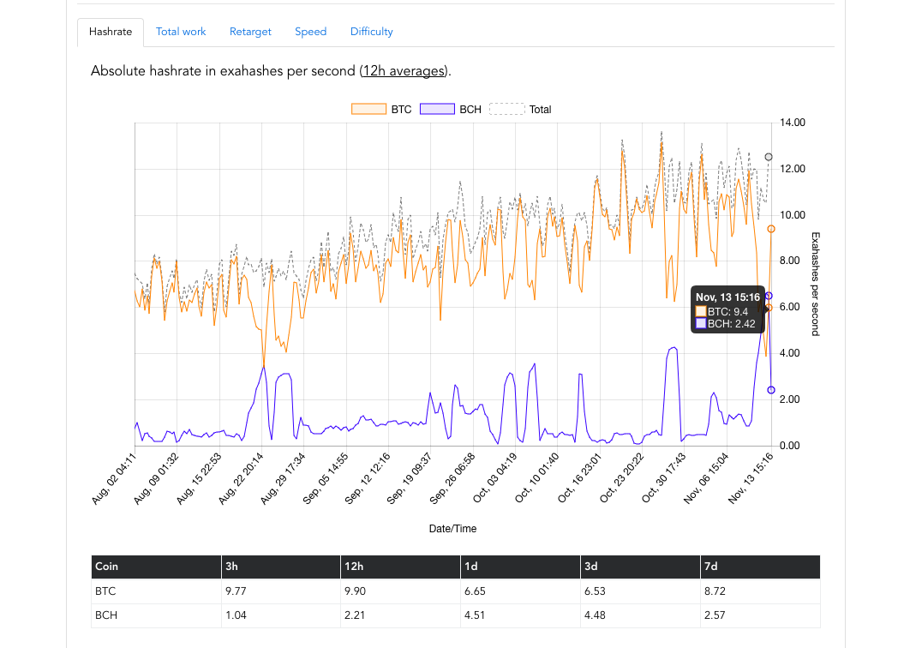Click BCH 3d value 4.48

click(x=595, y=615)
